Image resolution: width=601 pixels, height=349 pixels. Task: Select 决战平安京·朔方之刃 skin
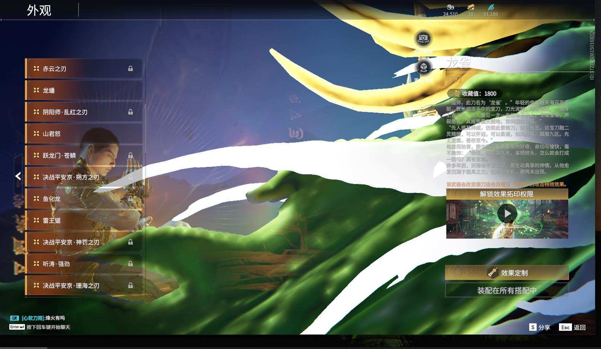(84, 177)
